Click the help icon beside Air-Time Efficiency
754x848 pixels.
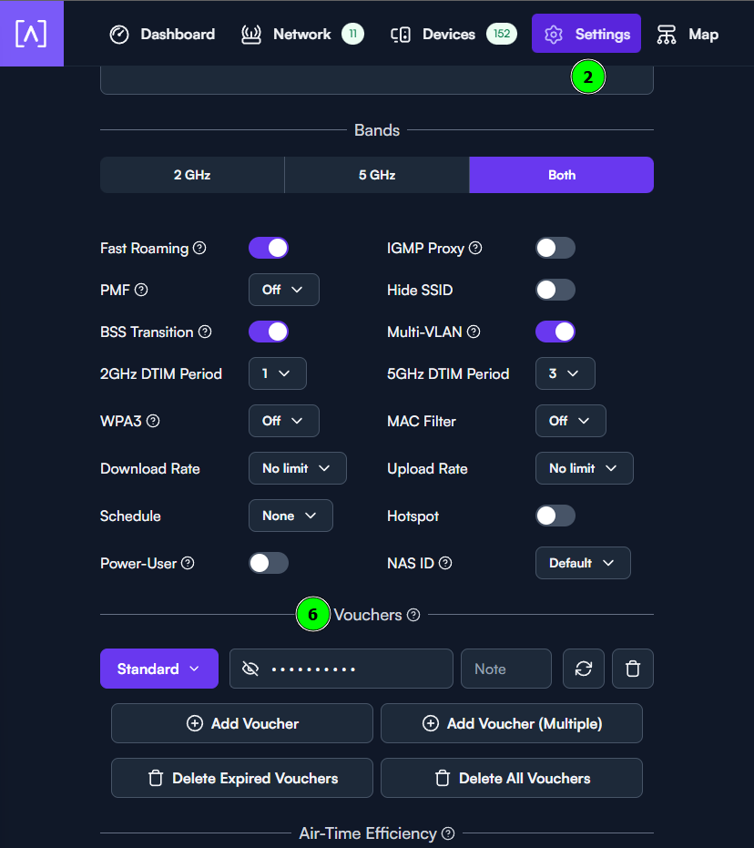point(448,833)
